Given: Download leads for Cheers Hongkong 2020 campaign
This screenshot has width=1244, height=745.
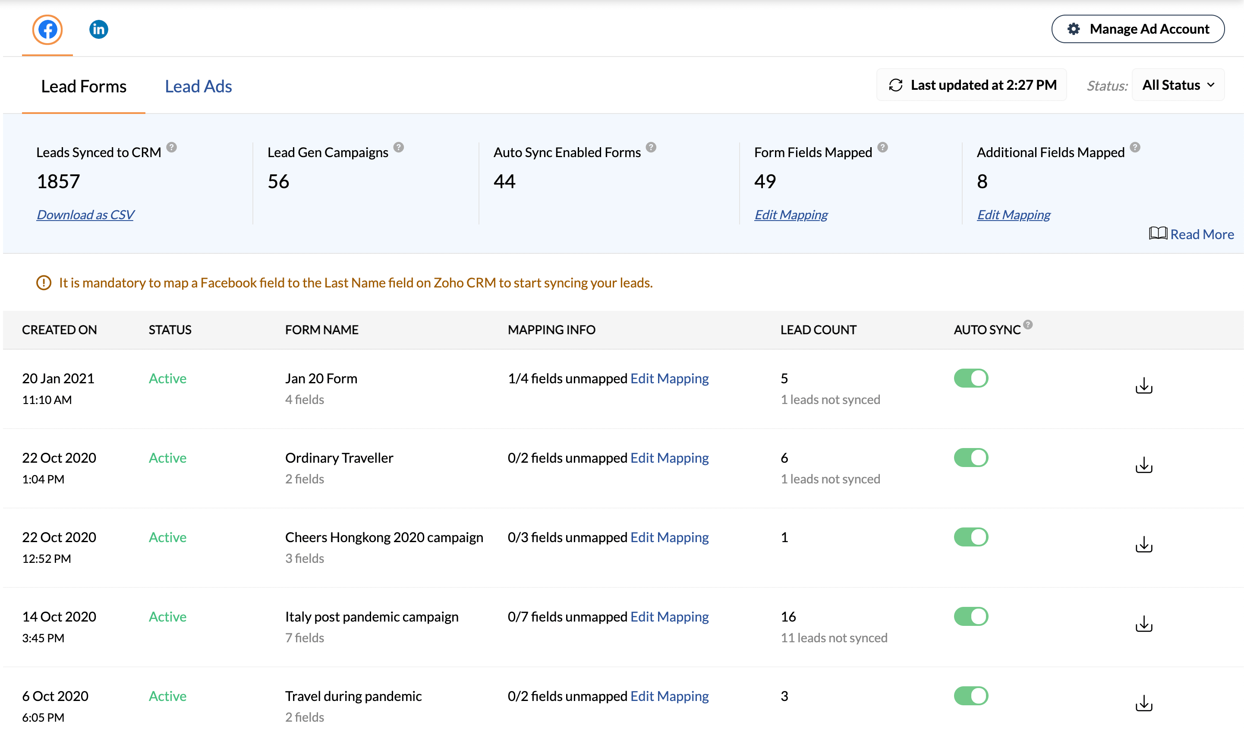Looking at the screenshot, I should [x=1143, y=544].
